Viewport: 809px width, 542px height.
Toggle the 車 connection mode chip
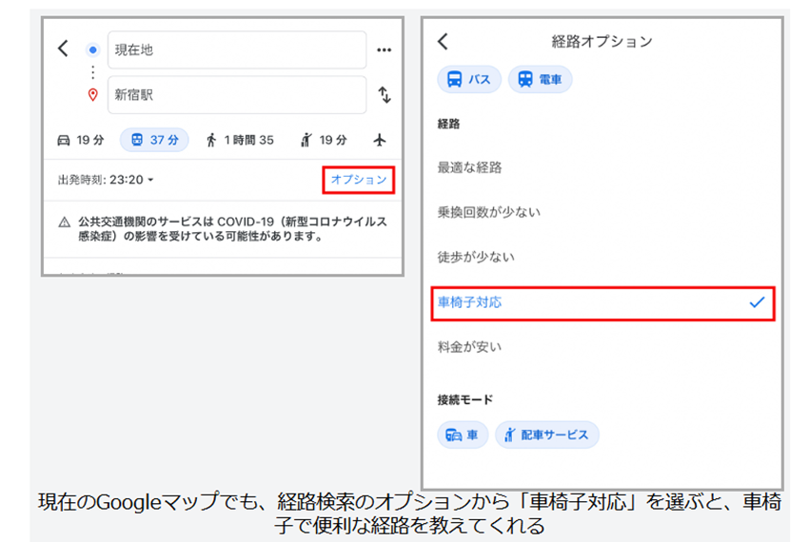pyautogui.click(x=463, y=435)
